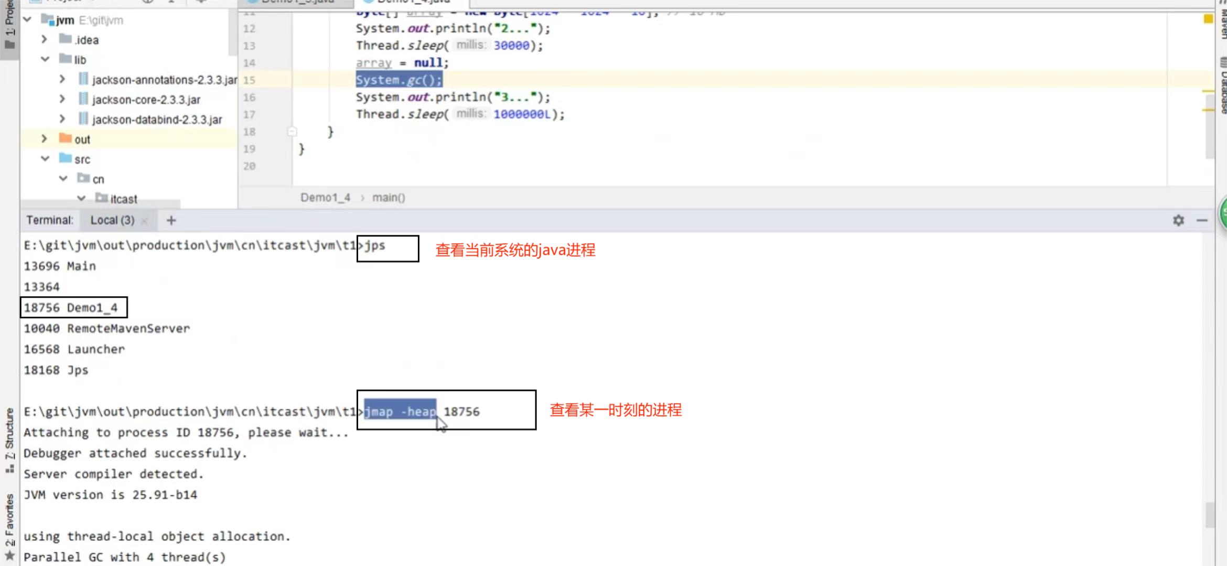The width and height of the screenshot is (1227, 566).
Task: Select the Local (3) terminal tab
Action: click(x=112, y=221)
